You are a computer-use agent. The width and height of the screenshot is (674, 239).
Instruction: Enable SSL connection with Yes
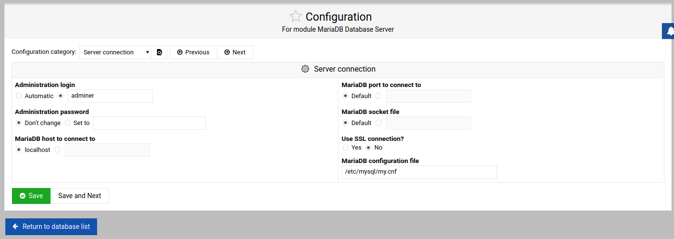345,147
